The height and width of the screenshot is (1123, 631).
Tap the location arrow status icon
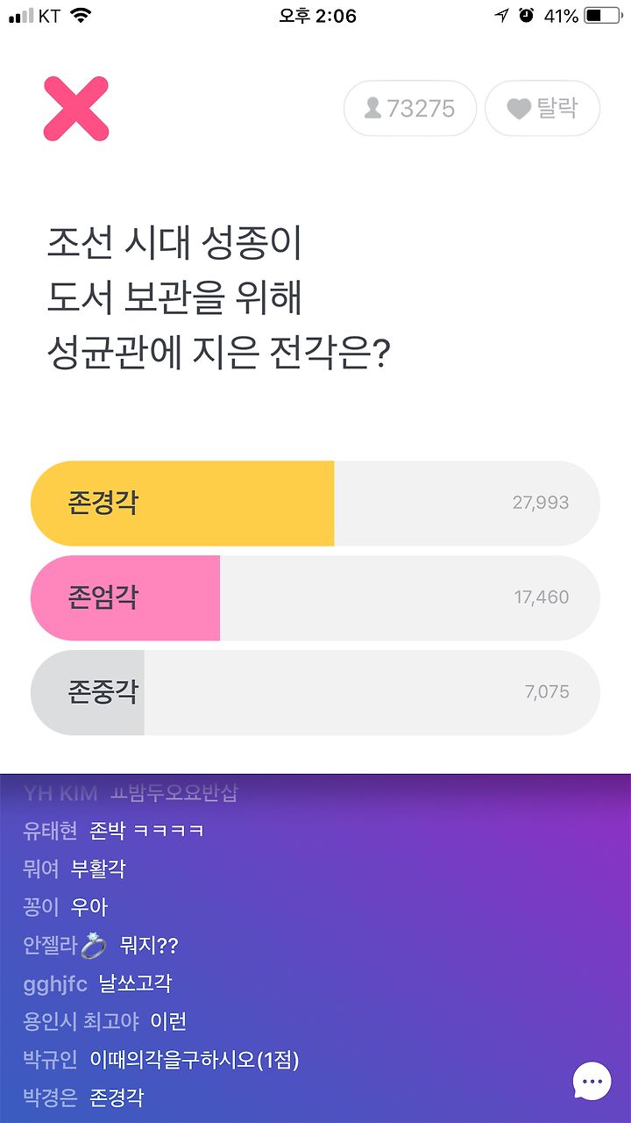click(x=501, y=16)
